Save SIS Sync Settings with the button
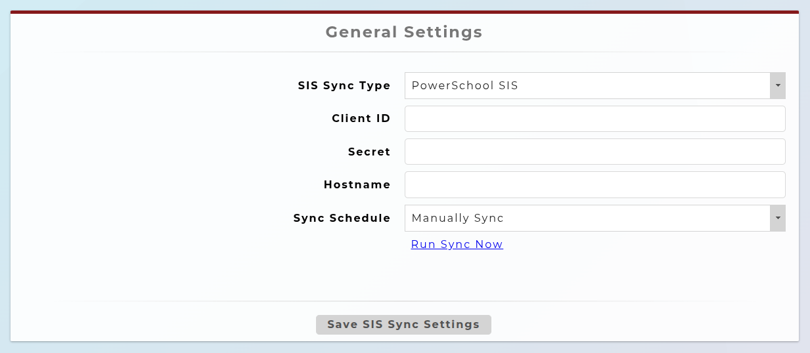This screenshot has height=353, width=810. [403, 325]
